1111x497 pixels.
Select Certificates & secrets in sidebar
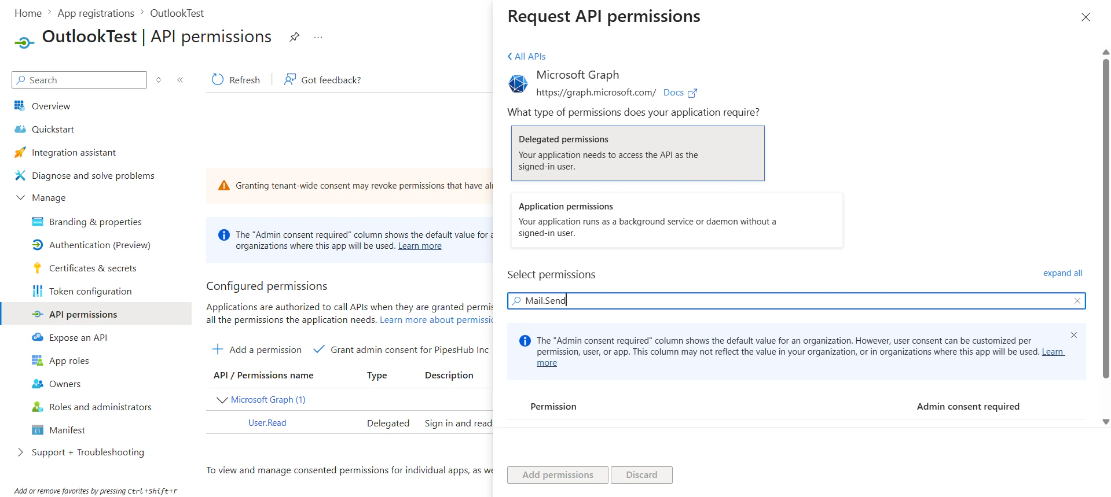(93, 268)
